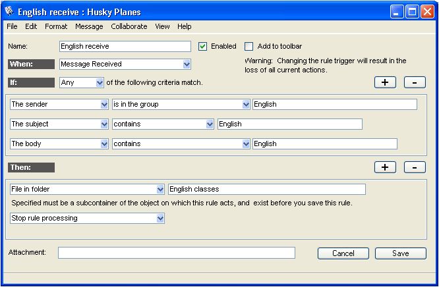
Task: Remove an action with Then minus button
Action: (x=415, y=167)
